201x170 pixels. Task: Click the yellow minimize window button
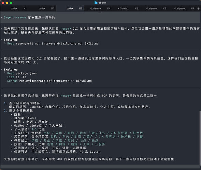point(7,3)
